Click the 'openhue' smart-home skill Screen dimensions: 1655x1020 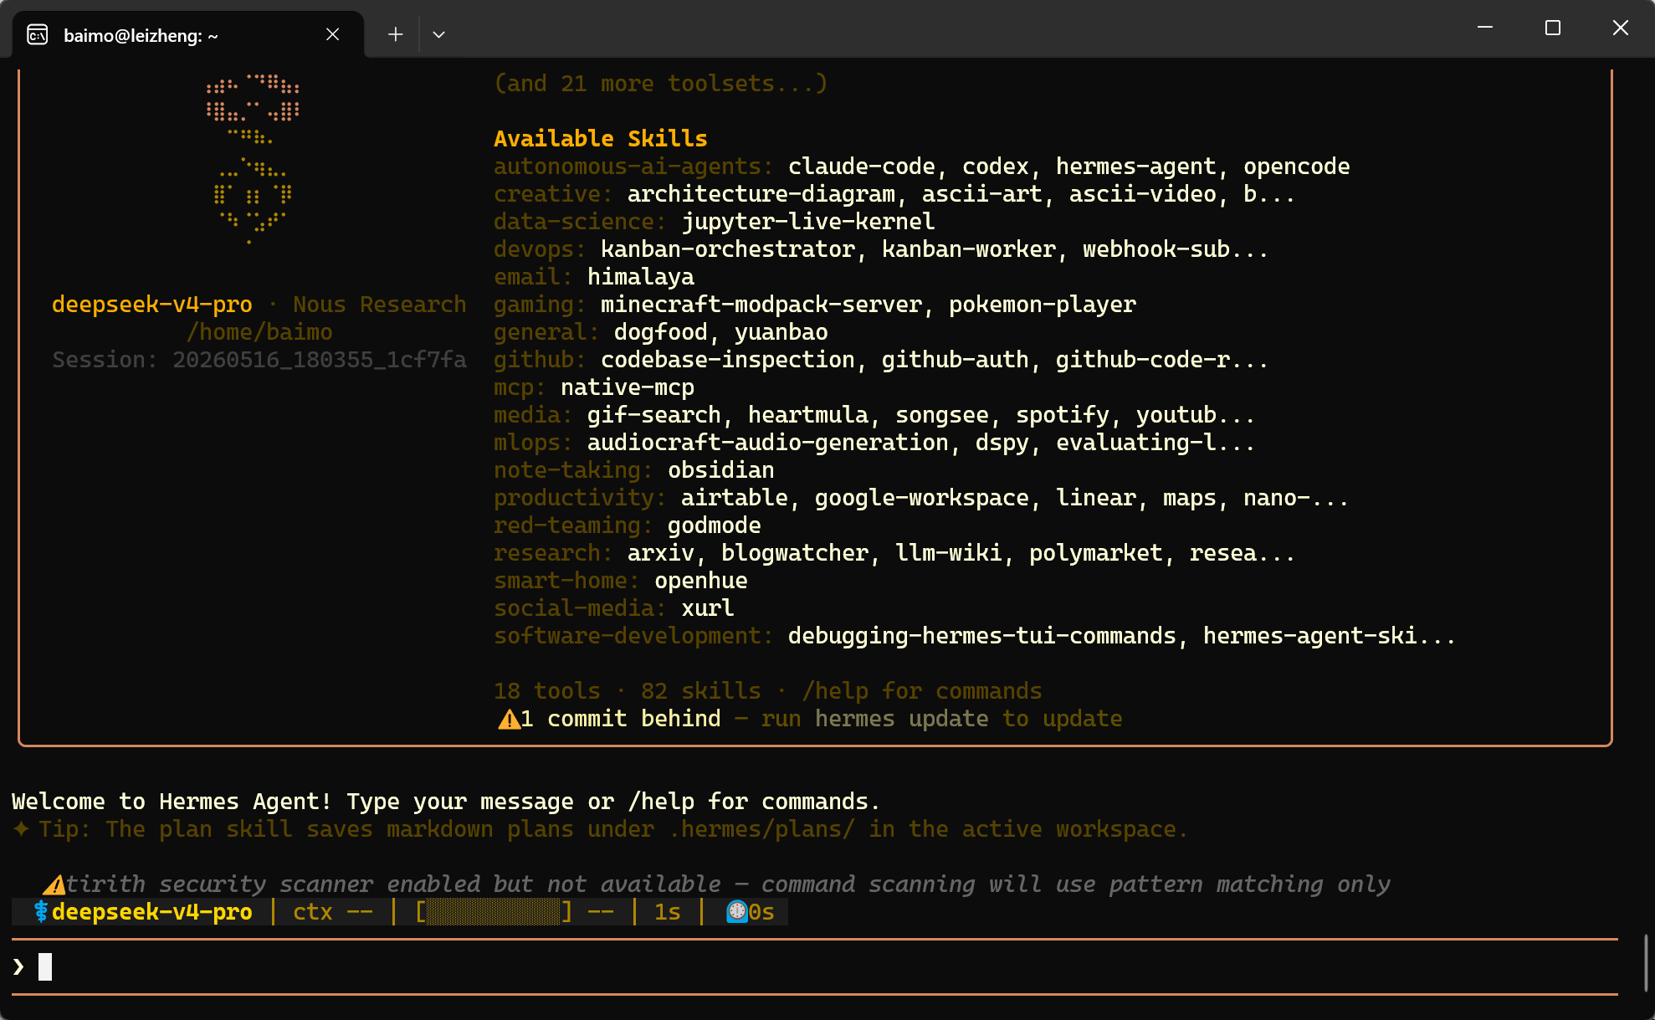tap(701, 581)
